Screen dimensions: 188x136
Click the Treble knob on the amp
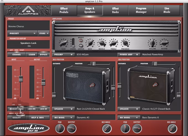click(x=113, y=43)
